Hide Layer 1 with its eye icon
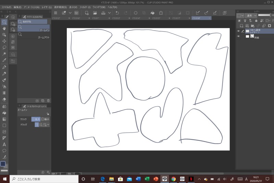The height and width of the screenshot is (183, 274). click(x=238, y=31)
